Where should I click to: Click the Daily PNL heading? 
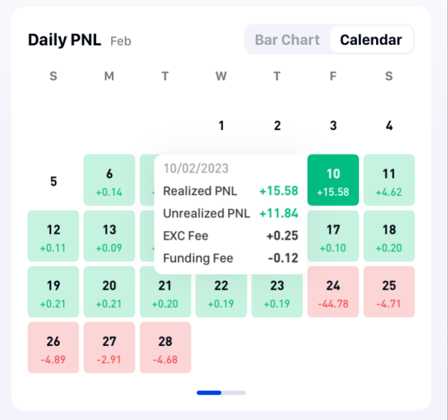(x=64, y=40)
